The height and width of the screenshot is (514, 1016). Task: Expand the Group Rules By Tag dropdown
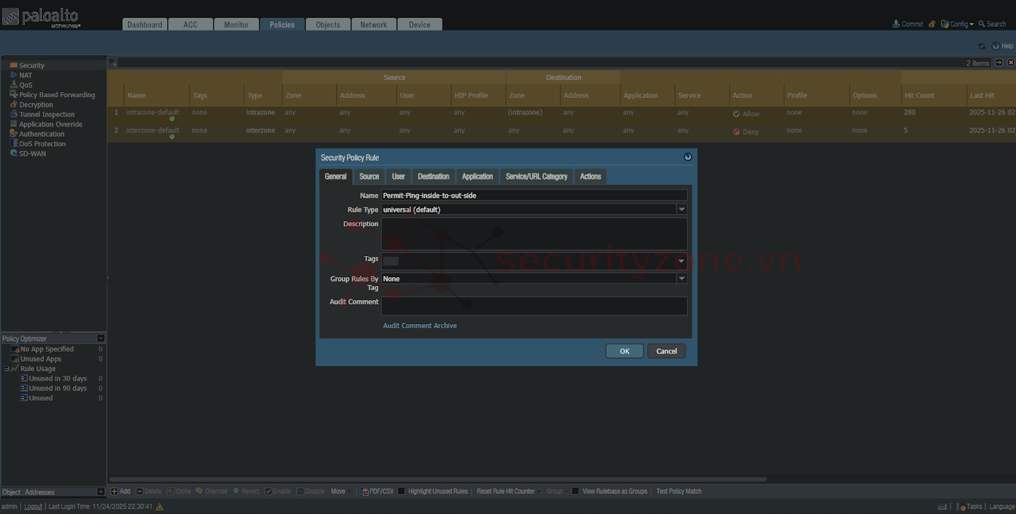click(x=682, y=278)
